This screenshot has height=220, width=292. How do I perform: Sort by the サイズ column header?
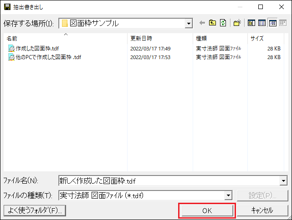pos(266,39)
